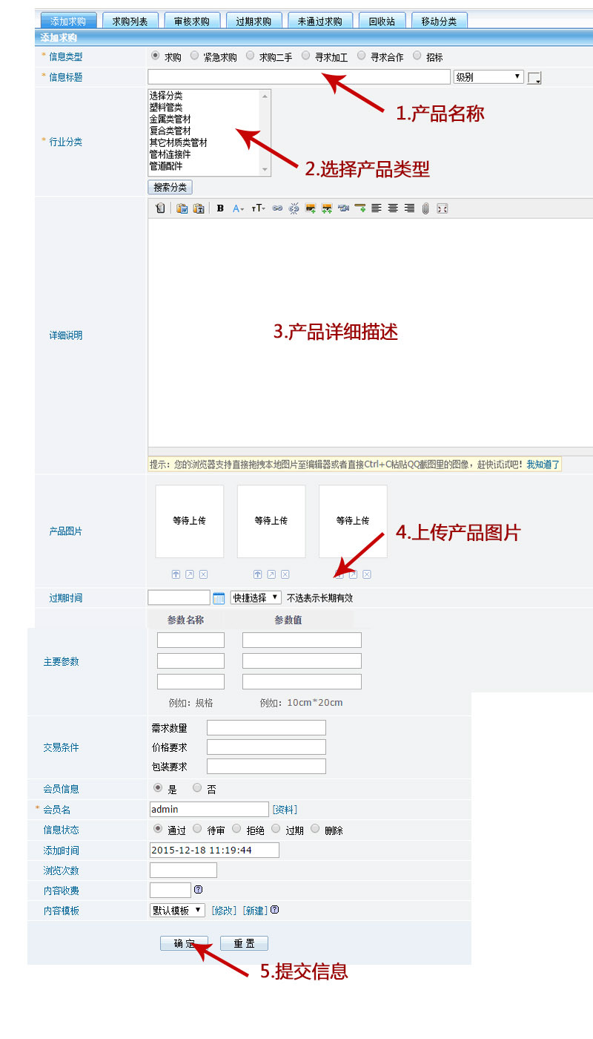
Task: Click the title color swatch beside 级别
Action: 534,78
